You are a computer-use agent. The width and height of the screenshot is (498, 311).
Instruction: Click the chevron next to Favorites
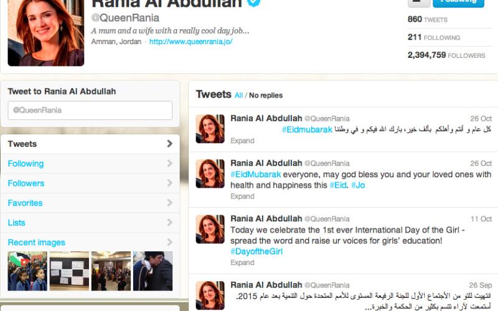(x=169, y=203)
